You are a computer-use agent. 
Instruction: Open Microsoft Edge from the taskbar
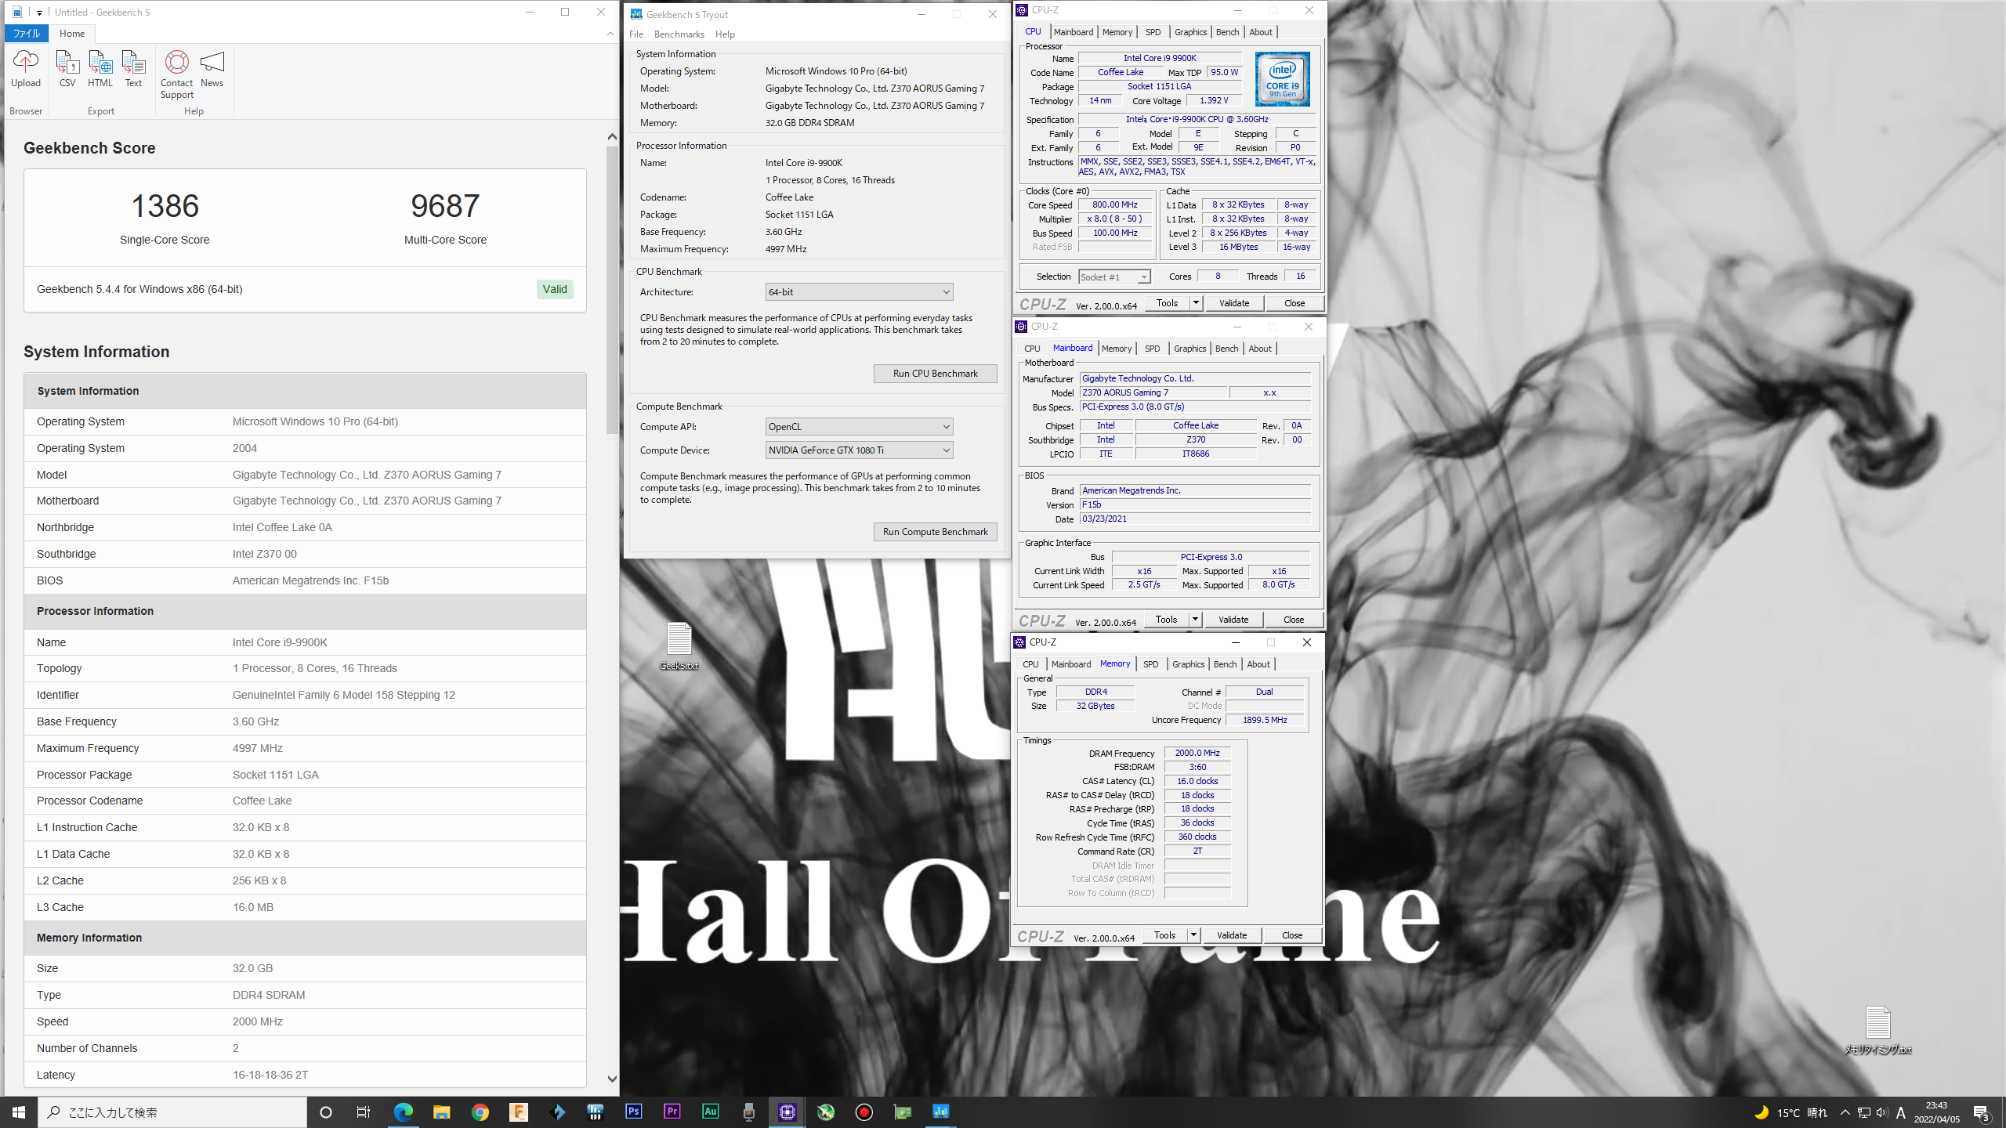[x=403, y=1112]
